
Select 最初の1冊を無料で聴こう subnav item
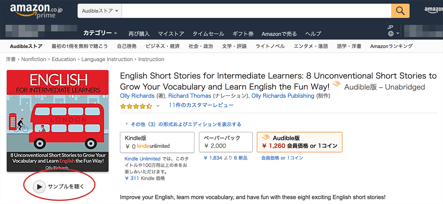pyautogui.click(x=80, y=46)
